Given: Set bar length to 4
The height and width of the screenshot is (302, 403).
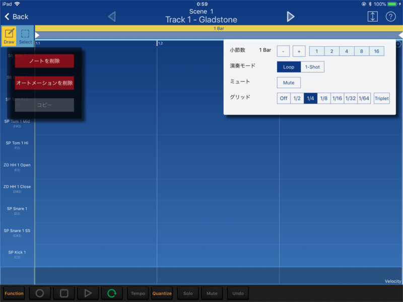Looking at the screenshot, I should (x=347, y=51).
